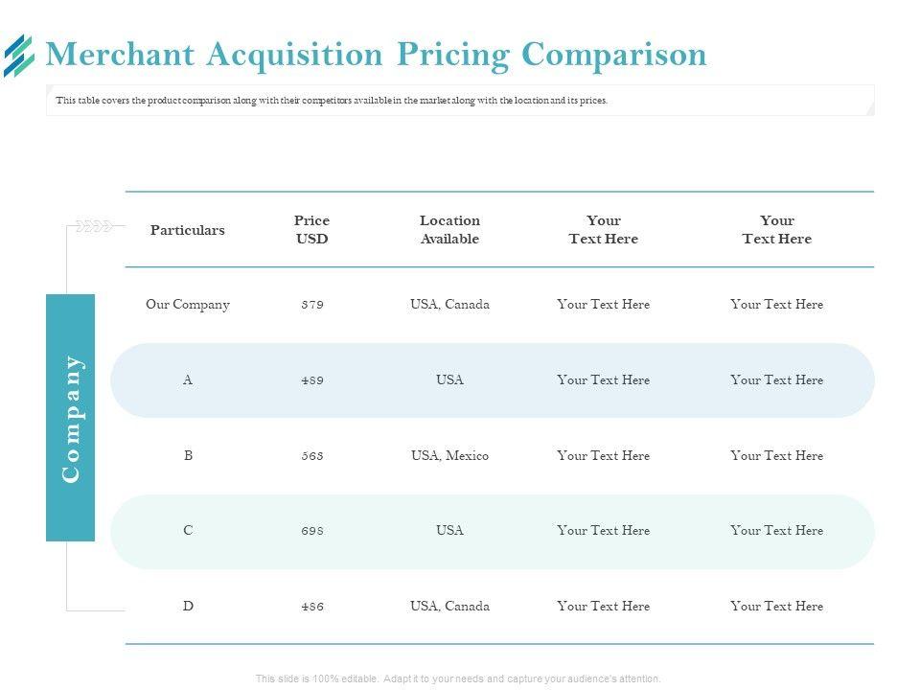The height and width of the screenshot is (690, 920).
Task: Click USA, Canada cell in Our Company row
Action: pyautogui.click(x=449, y=305)
